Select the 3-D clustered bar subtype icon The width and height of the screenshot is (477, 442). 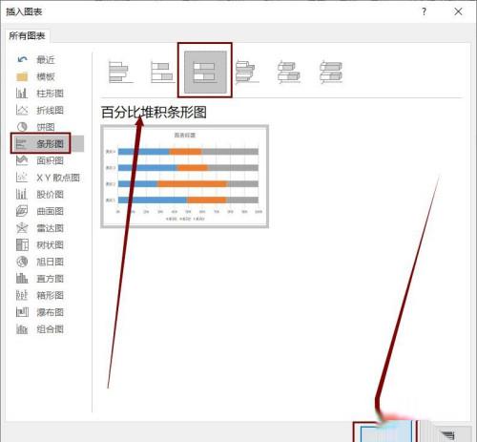point(247,73)
